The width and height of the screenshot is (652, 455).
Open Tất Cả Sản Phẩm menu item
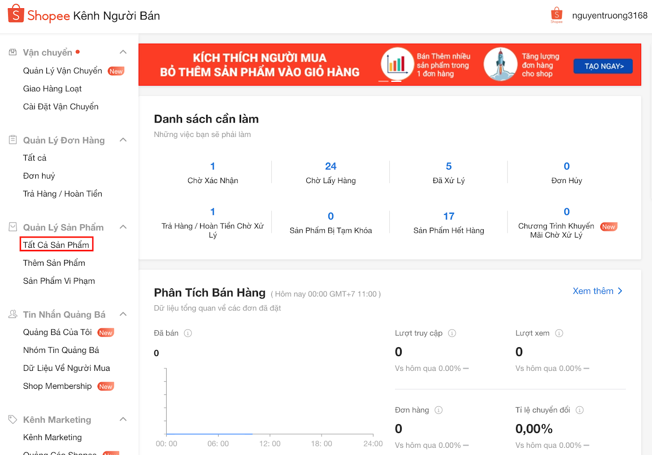click(x=56, y=245)
